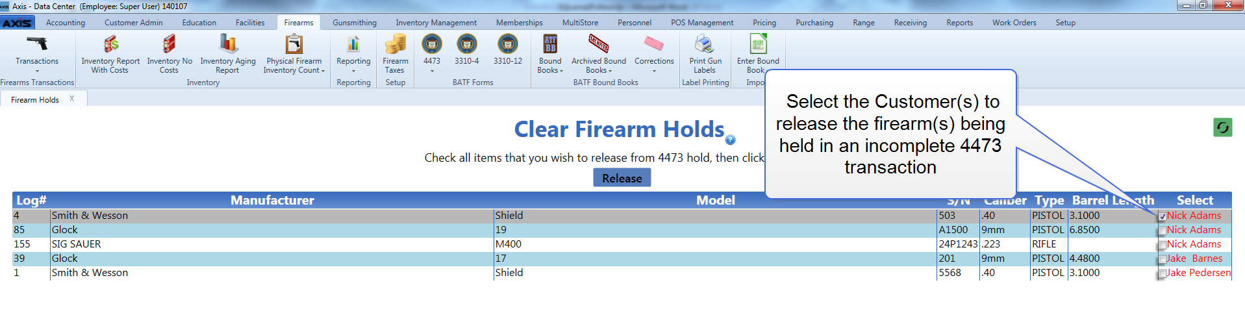Viewport: 1245px width, 328px height.
Task: Open the 3310-12 BATF form
Action: click(508, 51)
